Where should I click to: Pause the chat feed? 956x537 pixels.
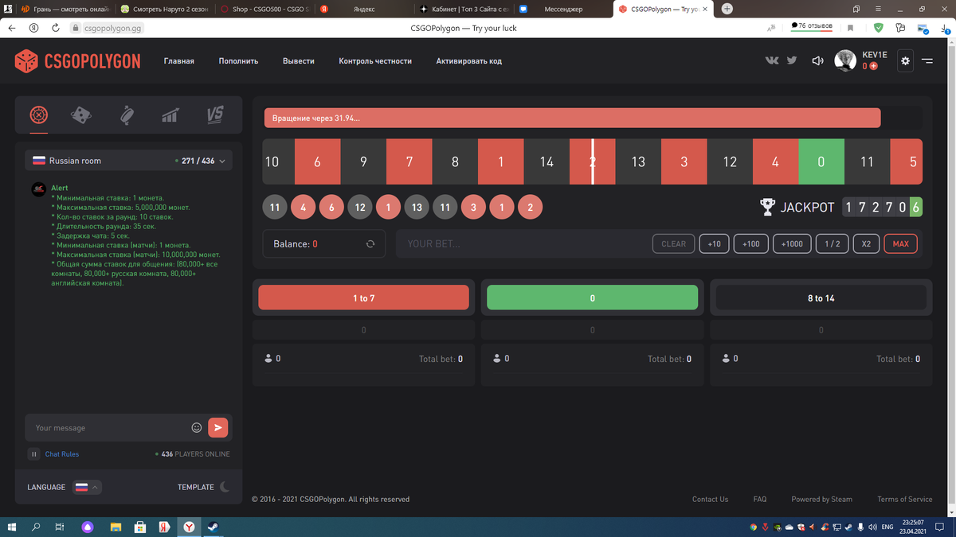pos(33,453)
